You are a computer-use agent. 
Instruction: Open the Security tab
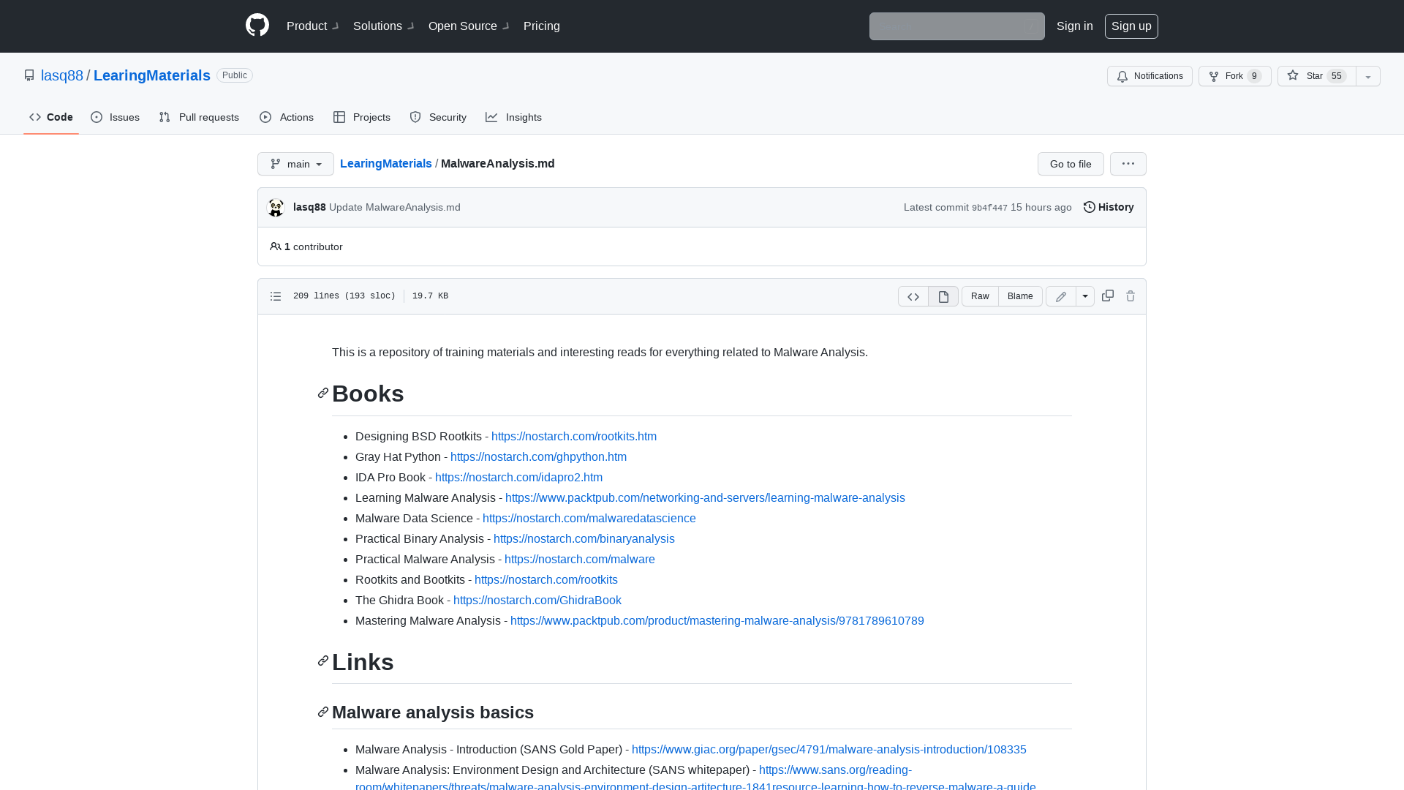[437, 117]
